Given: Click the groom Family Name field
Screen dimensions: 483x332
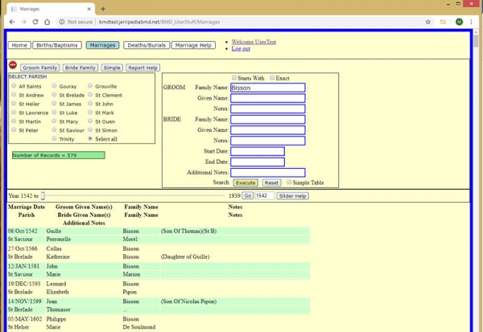Looking at the screenshot, I should 267,88.
